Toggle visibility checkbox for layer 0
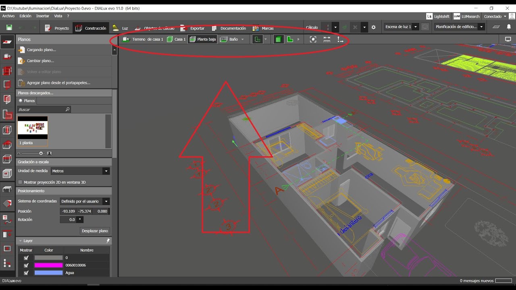This screenshot has width=516, height=290. coord(26,258)
